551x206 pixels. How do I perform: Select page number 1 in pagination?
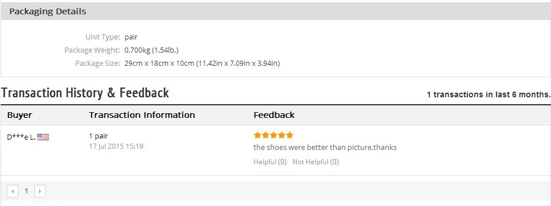[26, 191]
